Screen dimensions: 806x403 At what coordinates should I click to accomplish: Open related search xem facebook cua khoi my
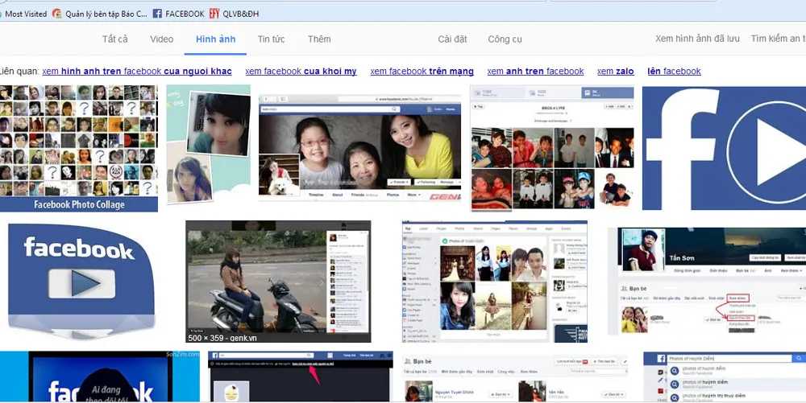(301, 72)
